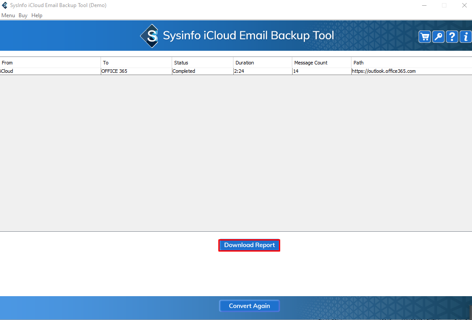Screen dimensions: 472x320
Task: Open the Help menu
Action: pyautogui.click(x=37, y=15)
